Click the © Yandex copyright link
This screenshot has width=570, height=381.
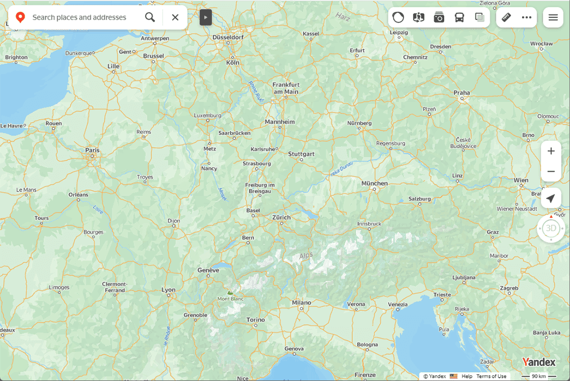tap(434, 377)
